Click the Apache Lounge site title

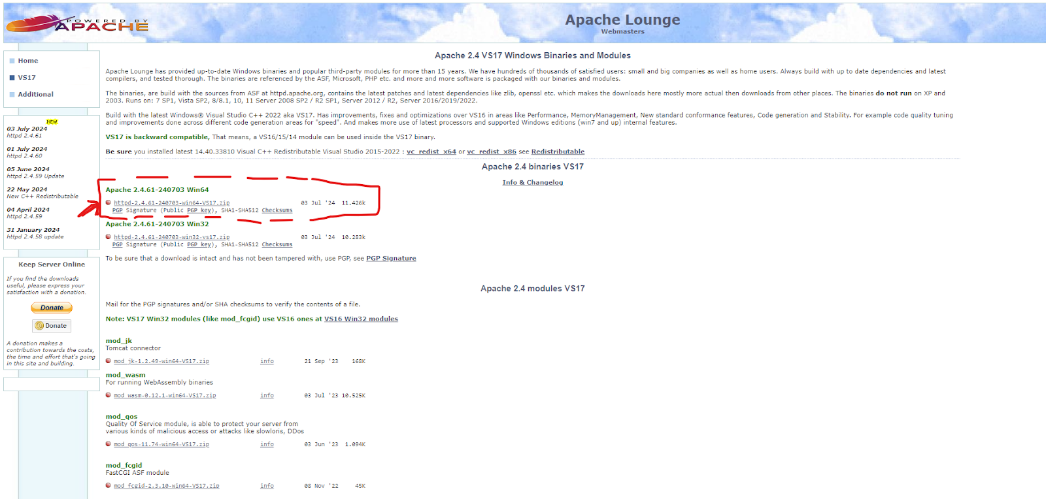[x=622, y=20]
